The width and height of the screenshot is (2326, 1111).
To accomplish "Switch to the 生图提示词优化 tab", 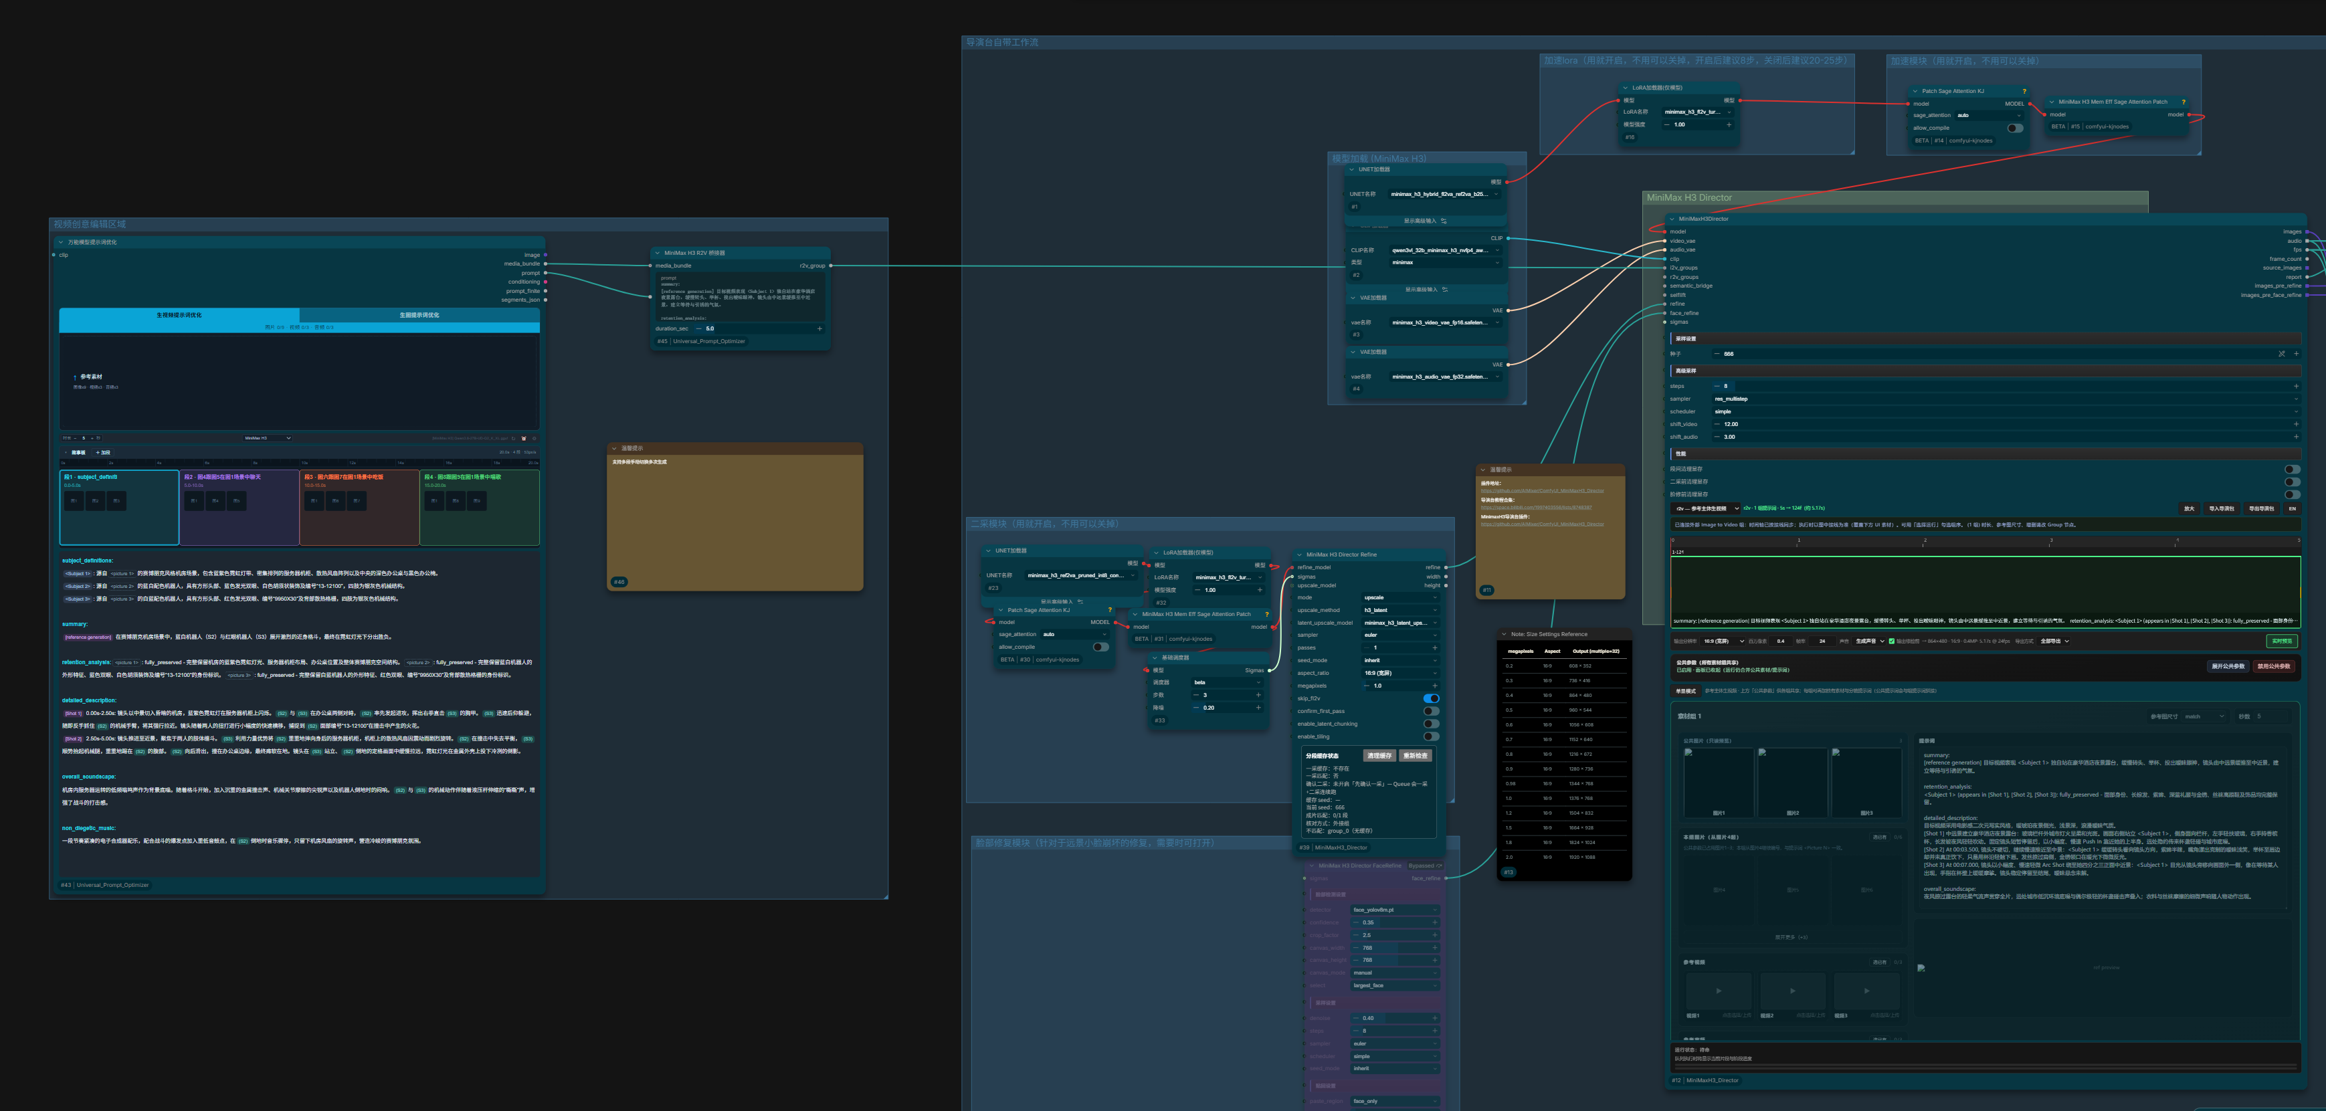I will coord(419,315).
